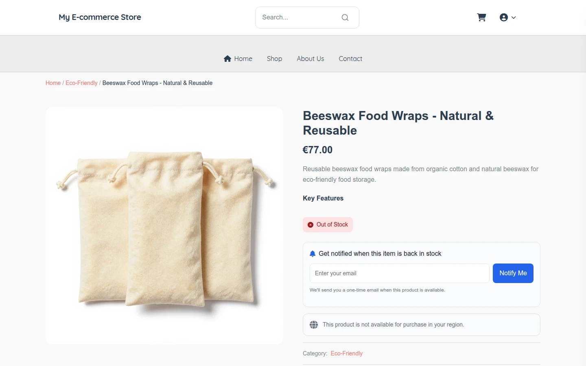
Task: Click the user account avatar icon
Action: click(x=504, y=17)
